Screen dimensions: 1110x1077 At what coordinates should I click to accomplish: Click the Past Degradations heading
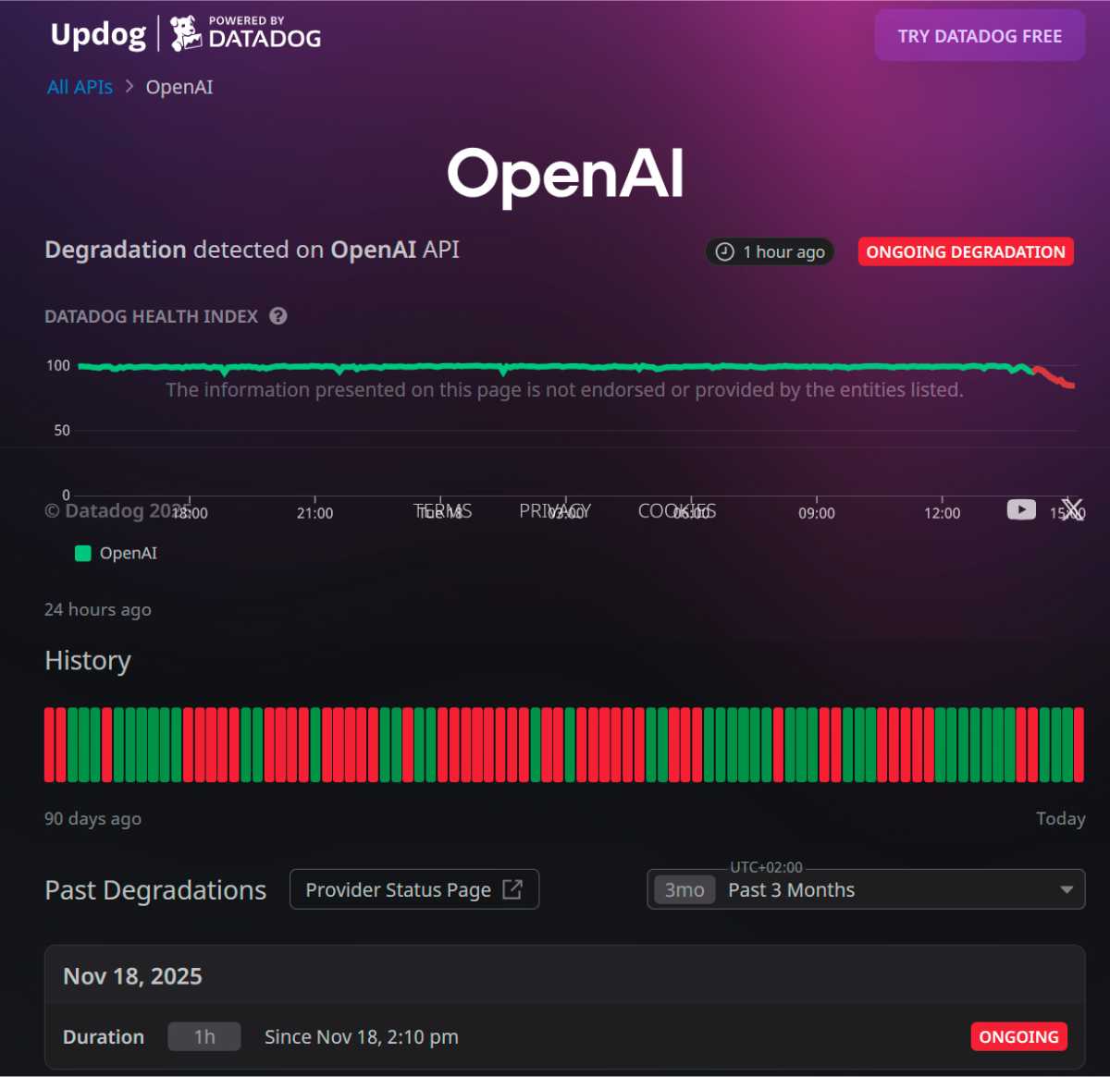155,890
